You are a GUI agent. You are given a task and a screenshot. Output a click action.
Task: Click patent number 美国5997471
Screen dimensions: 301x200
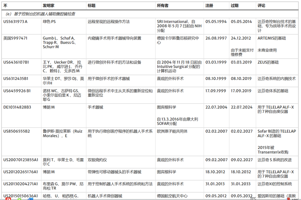15,38
